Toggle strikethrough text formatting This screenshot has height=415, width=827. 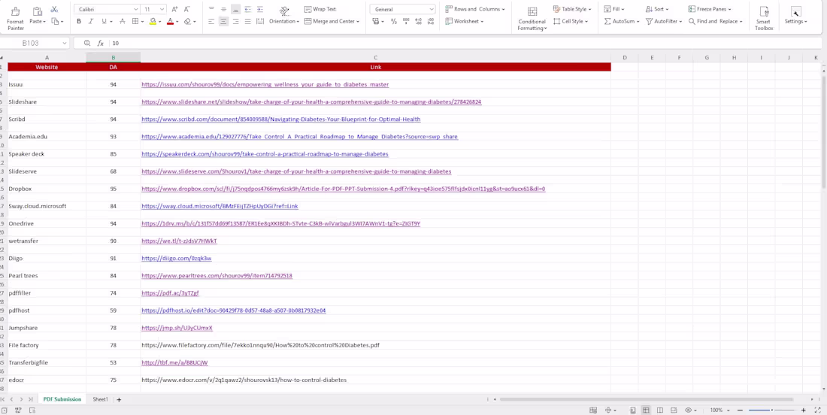pos(123,21)
